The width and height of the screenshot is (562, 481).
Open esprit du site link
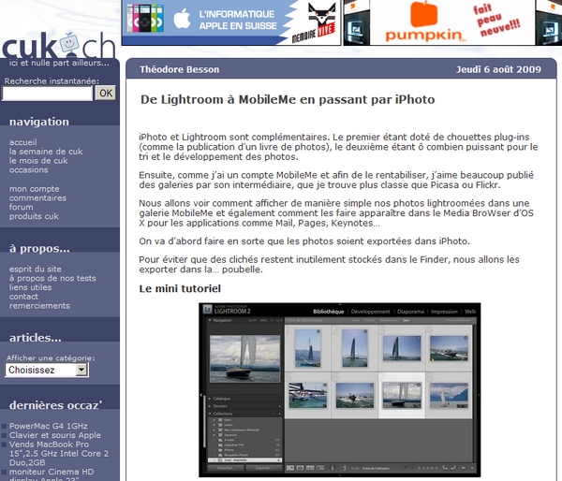(x=36, y=269)
